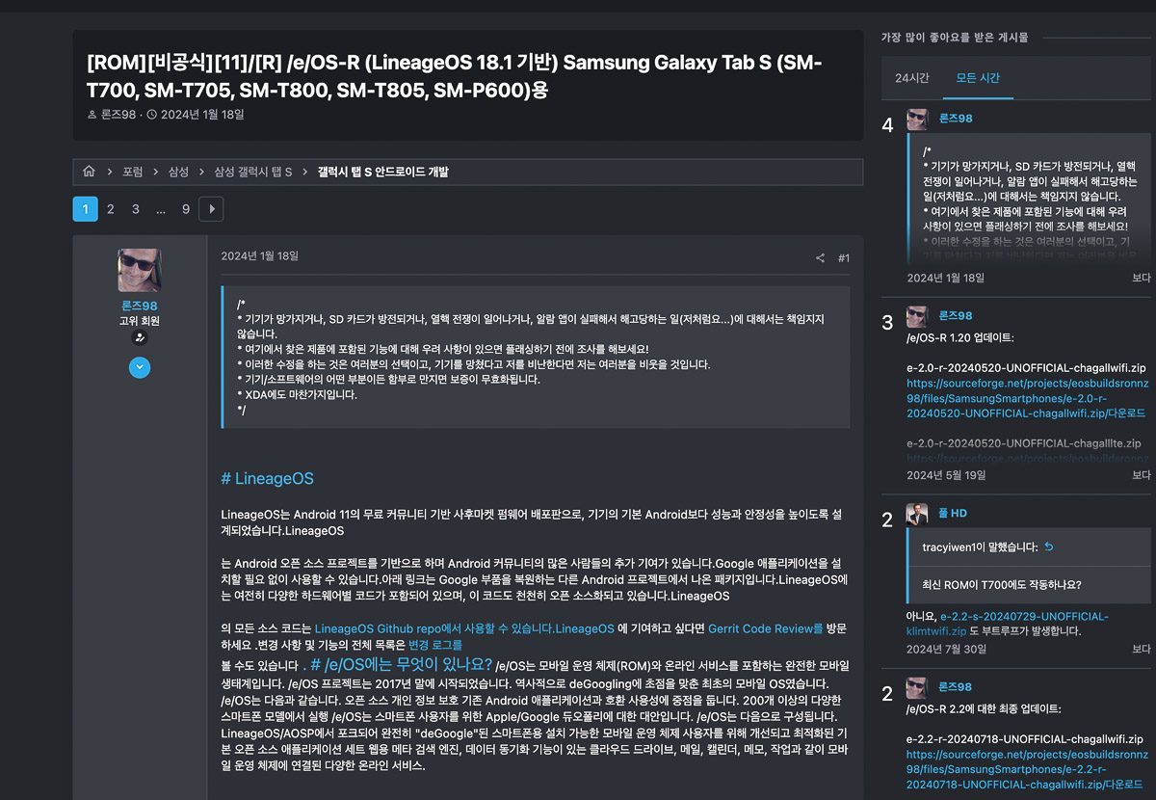Expand hidden pages via ellipsis in pagination

click(161, 209)
